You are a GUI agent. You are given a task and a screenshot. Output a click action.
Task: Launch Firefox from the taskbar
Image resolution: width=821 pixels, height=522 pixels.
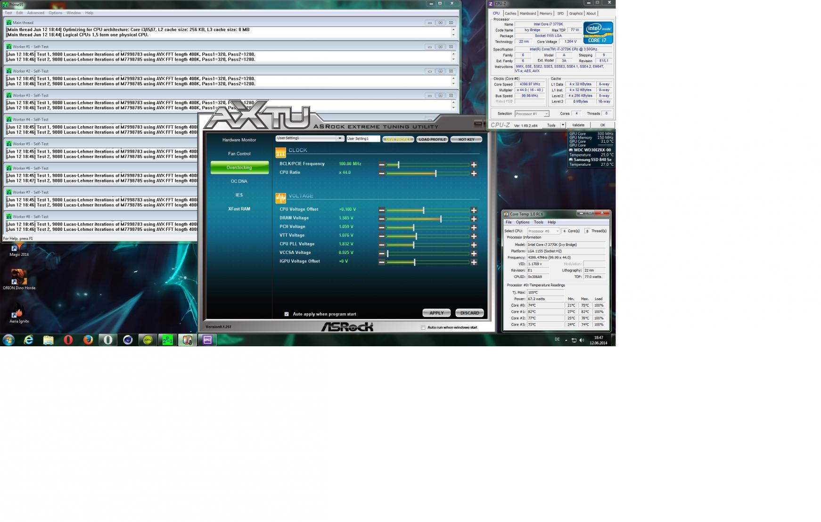pyautogui.click(x=88, y=340)
